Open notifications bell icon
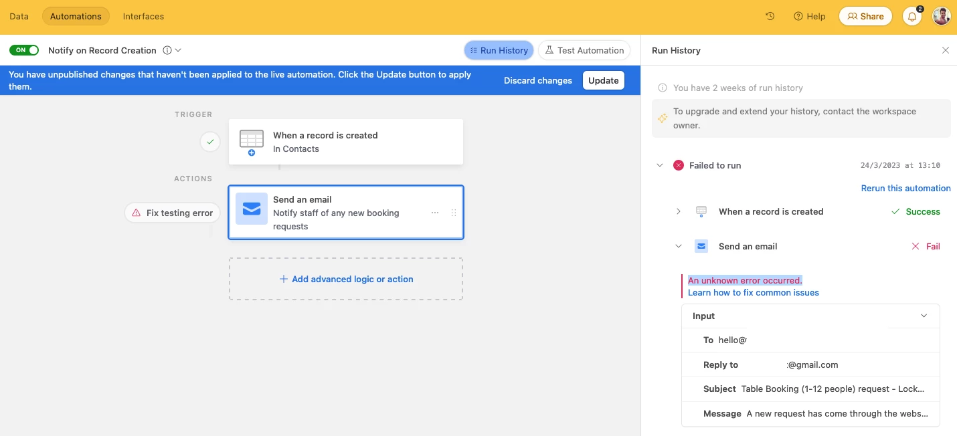Screen dimensions: 957x436 [912, 16]
